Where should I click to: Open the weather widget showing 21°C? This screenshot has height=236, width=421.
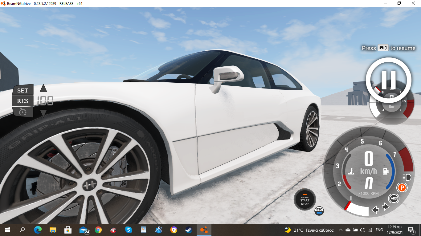coord(309,230)
